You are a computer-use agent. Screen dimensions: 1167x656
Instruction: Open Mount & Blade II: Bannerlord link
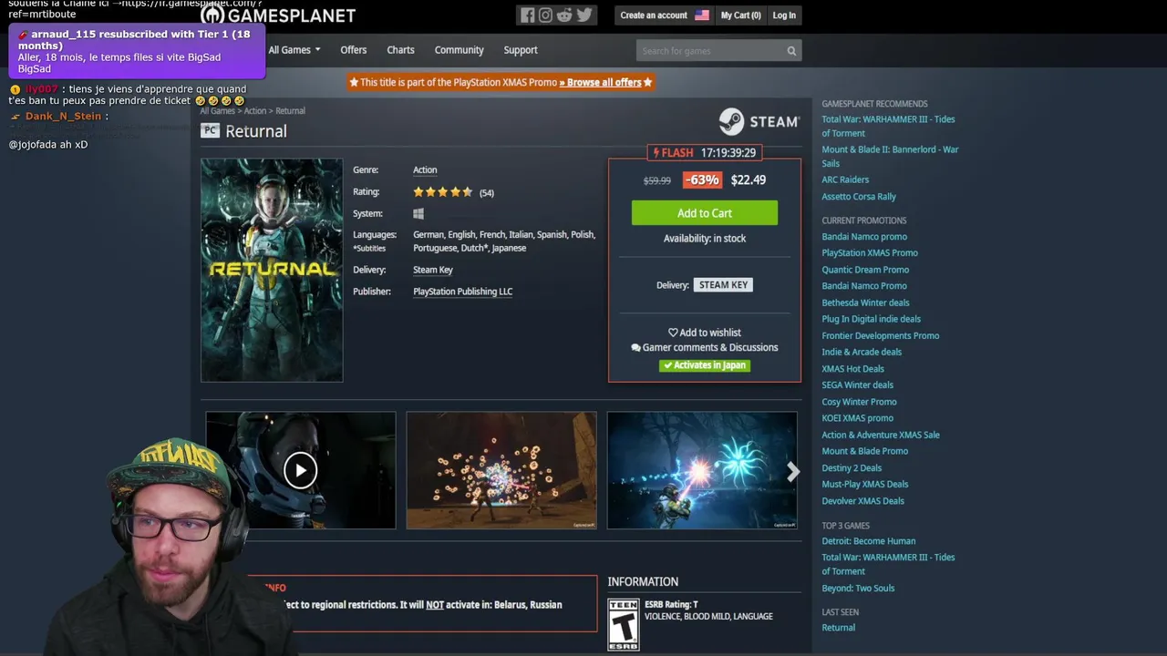pyautogui.click(x=890, y=157)
